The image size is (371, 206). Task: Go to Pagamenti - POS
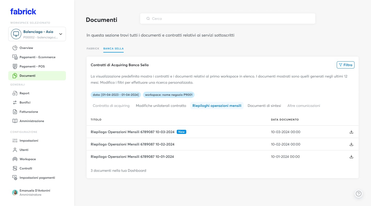click(x=37, y=66)
